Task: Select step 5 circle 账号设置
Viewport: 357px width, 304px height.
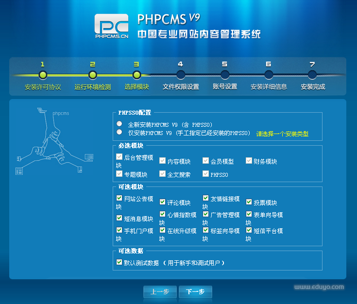Action: [x=225, y=75]
